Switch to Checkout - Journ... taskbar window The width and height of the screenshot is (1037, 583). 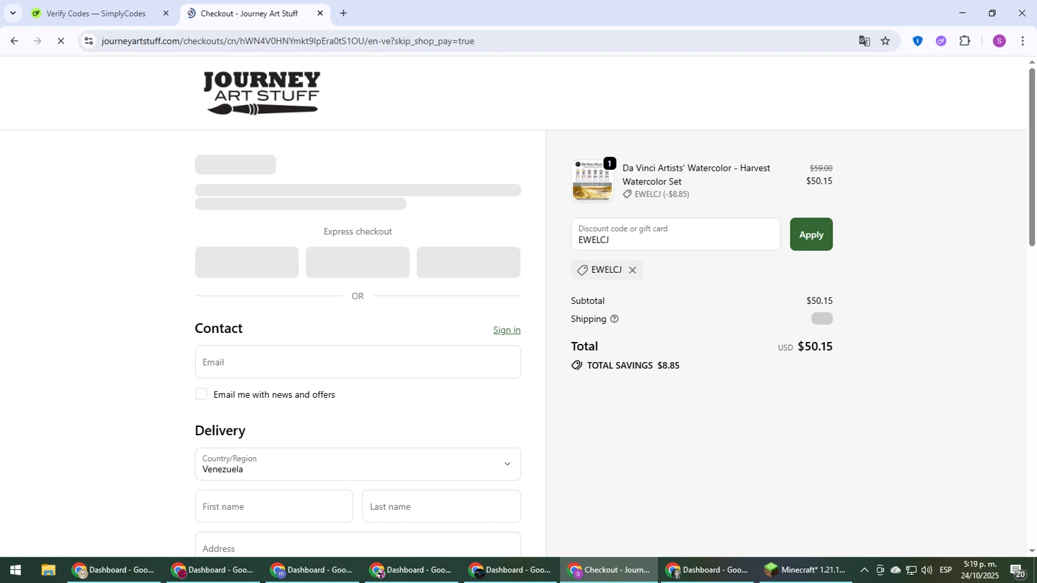click(x=609, y=571)
